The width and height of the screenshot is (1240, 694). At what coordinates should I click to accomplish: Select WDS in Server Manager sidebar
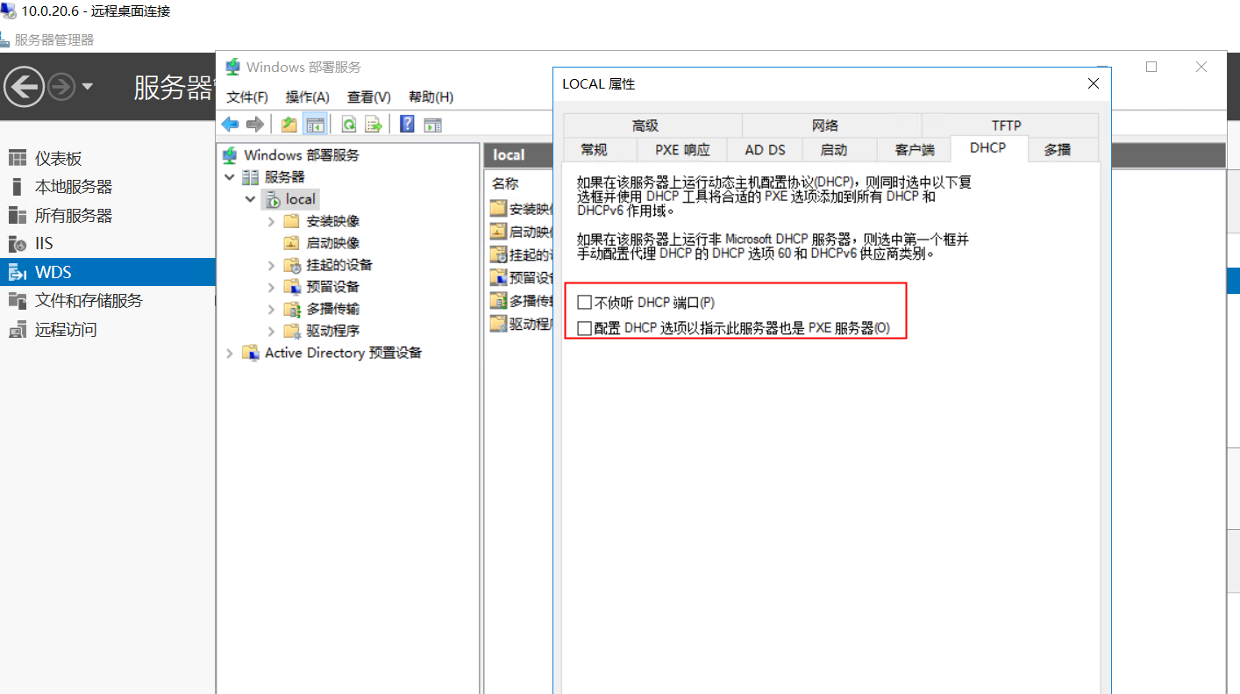108,272
